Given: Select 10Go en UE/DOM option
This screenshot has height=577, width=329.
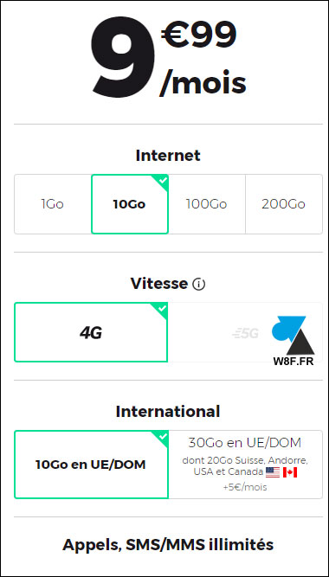Looking at the screenshot, I should pos(91,465).
